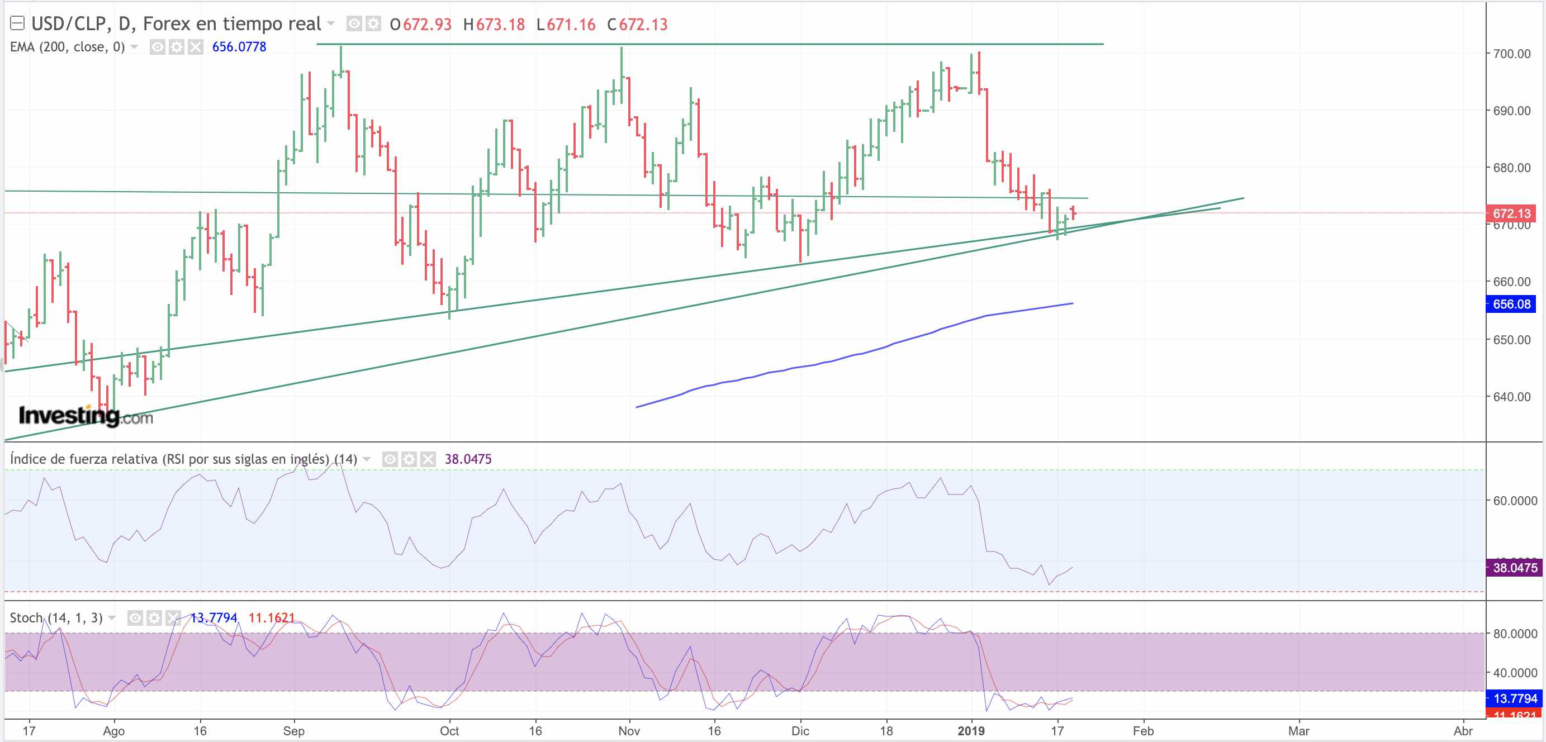Click the 660.00 price axis label
Viewport: 1546px width, 742px height.
(x=1512, y=282)
